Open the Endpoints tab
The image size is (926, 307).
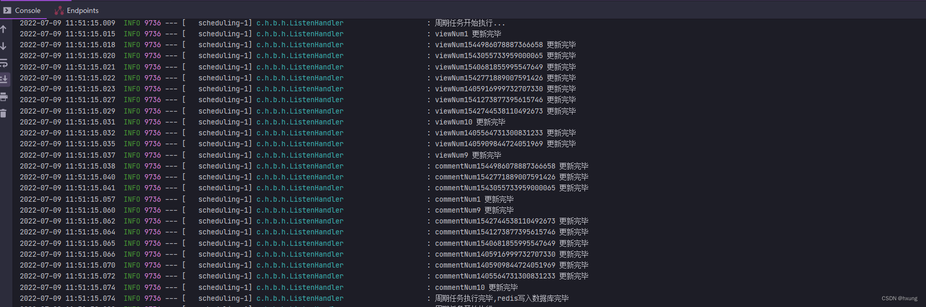coord(77,10)
